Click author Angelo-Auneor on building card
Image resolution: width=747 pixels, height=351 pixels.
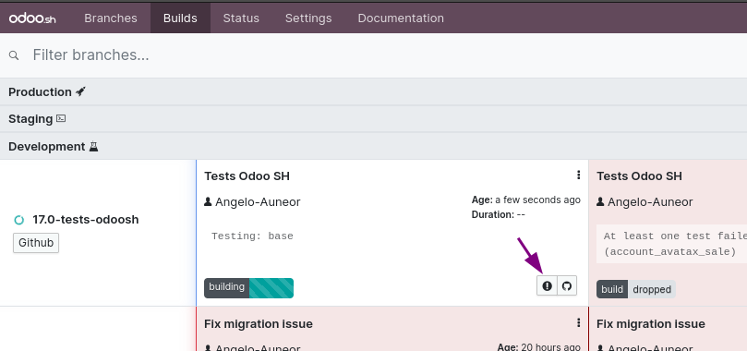click(258, 202)
